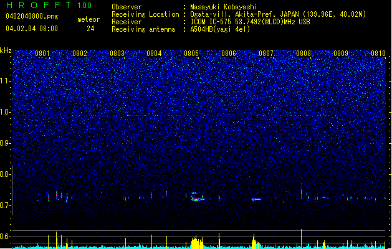Click the kHz axis unit label

click(6, 50)
